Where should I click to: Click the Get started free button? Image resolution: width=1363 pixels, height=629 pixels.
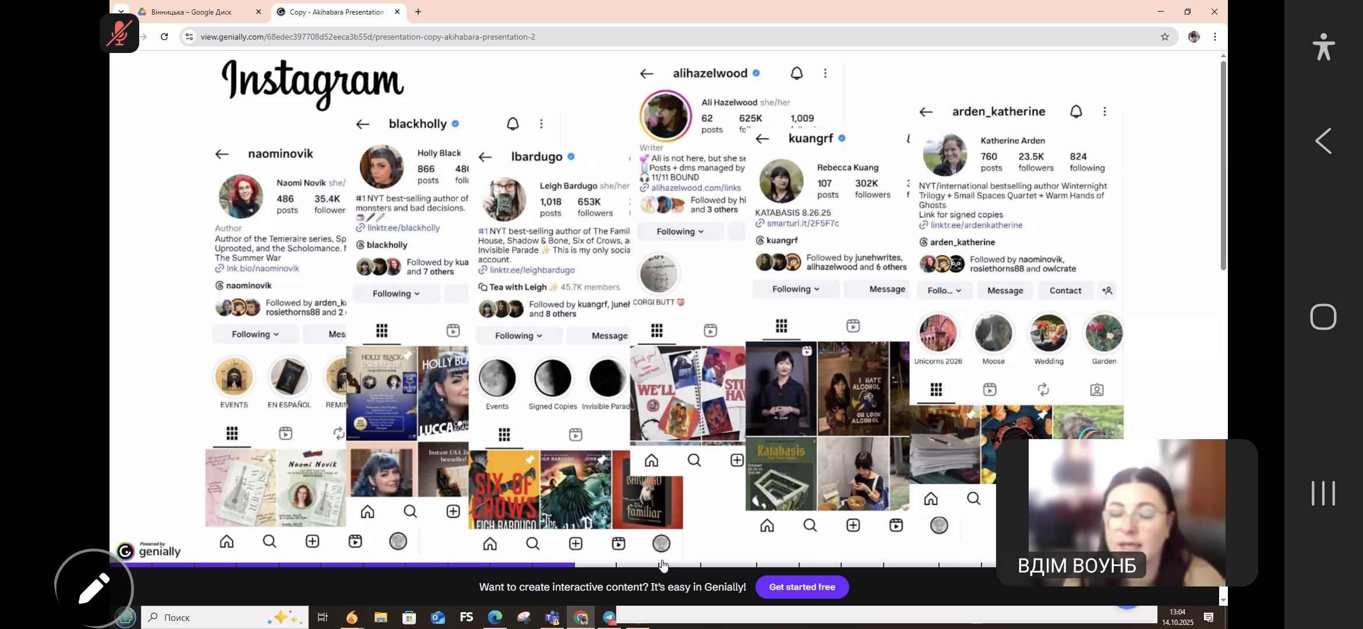pos(801,587)
